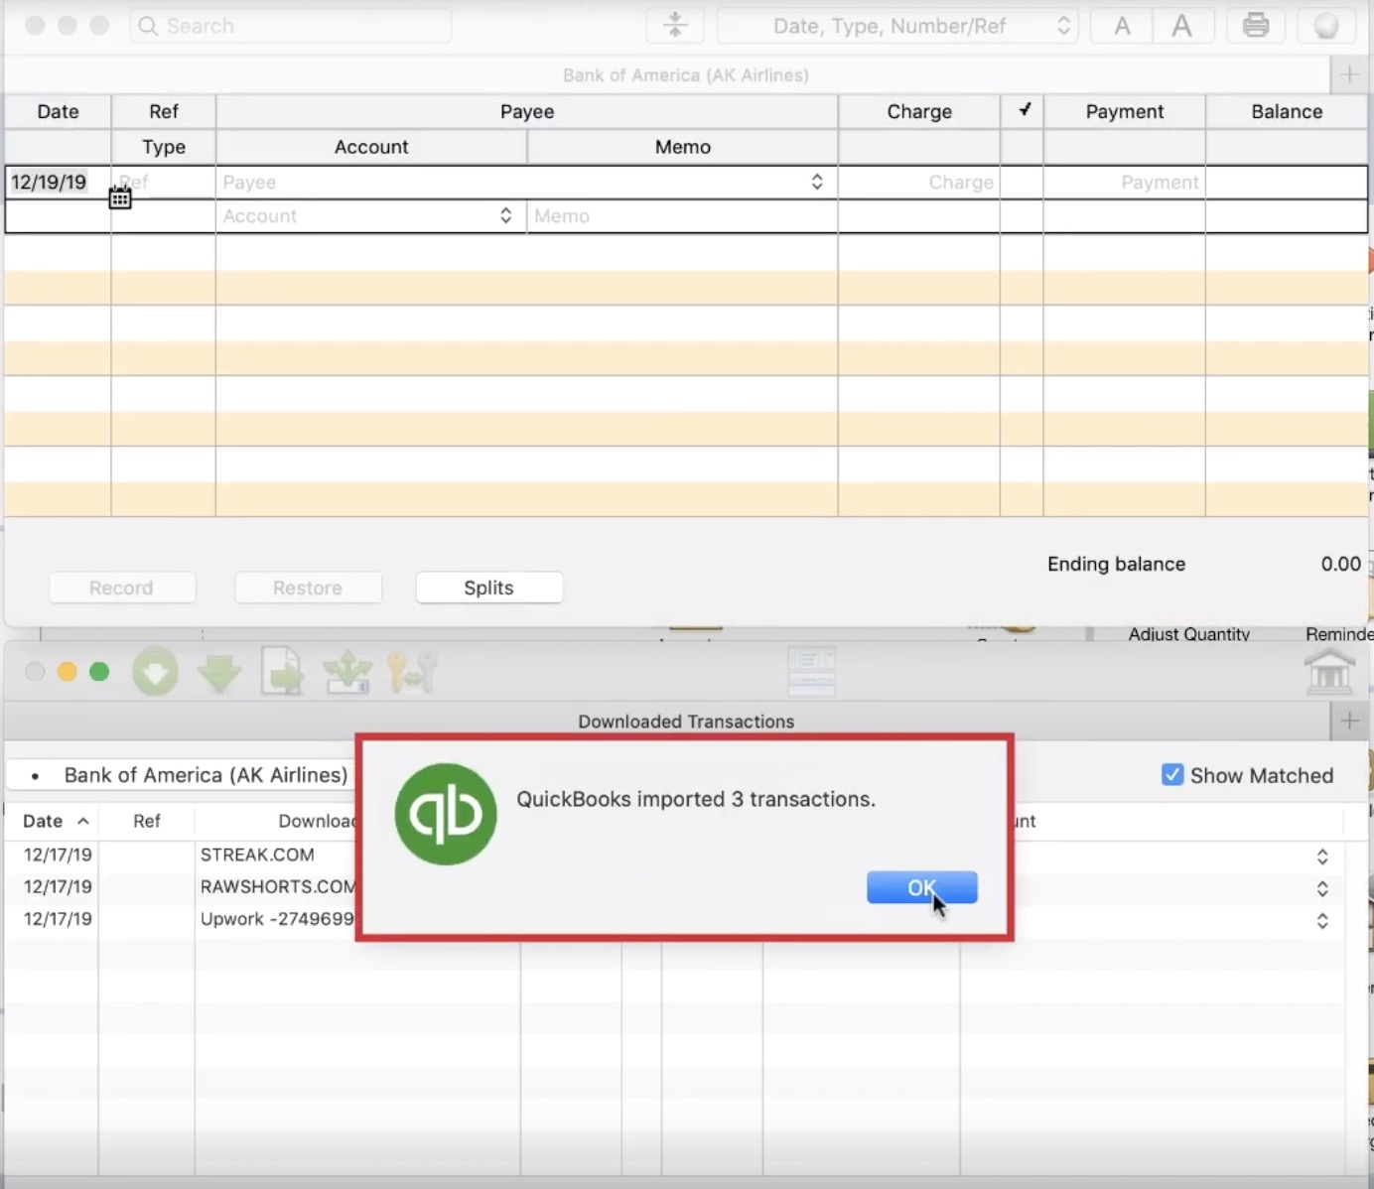Click the Payment amount field
Viewport: 1374px width, 1189px height.
(1124, 183)
